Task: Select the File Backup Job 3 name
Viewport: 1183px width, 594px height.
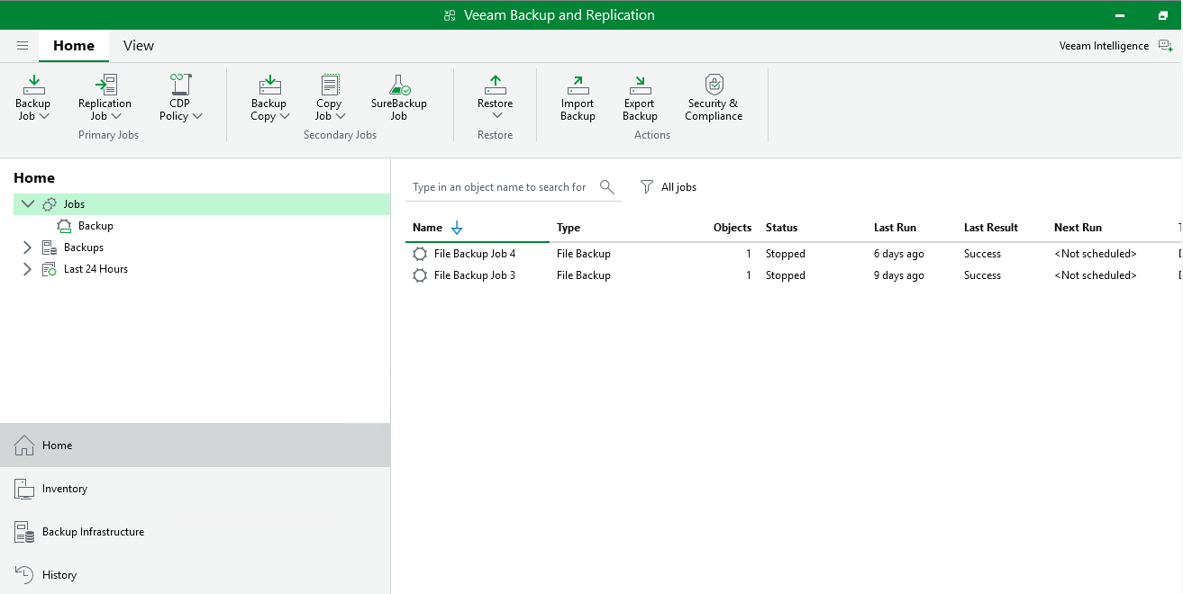Action: pos(475,275)
